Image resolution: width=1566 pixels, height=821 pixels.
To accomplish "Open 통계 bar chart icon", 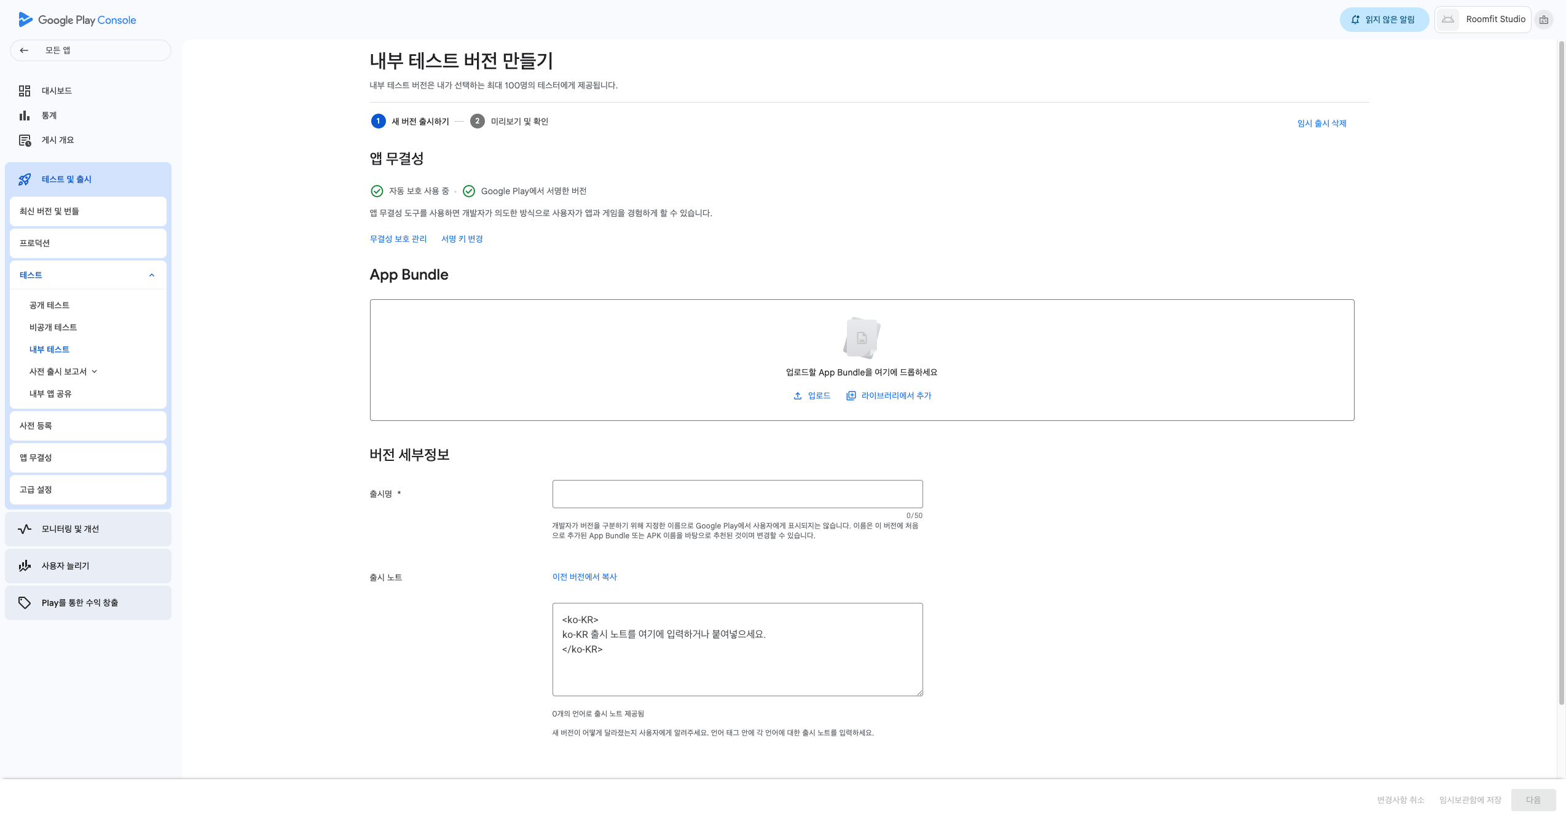I will click(x=25, y=116).
